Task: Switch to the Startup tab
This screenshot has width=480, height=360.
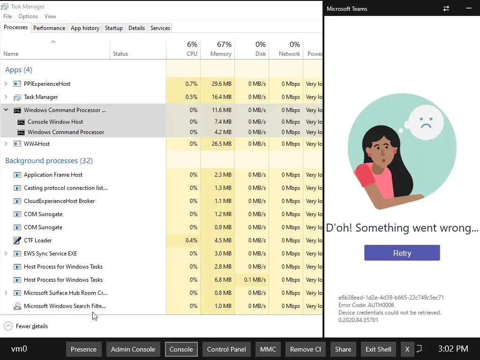Action: (x=114, y=28)
